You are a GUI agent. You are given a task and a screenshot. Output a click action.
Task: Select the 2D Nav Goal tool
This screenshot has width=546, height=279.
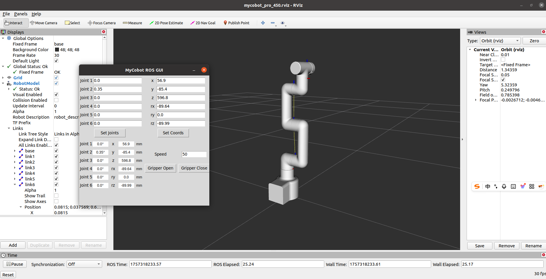[x=203, y=23]
